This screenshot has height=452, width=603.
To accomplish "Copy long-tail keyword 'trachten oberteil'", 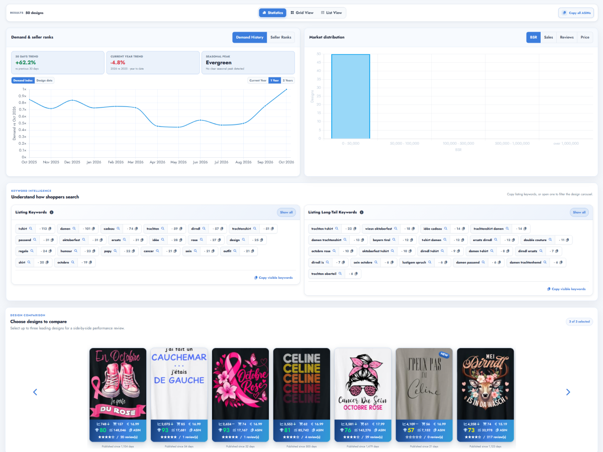I will pyautogui.click(x=357, y=274).
